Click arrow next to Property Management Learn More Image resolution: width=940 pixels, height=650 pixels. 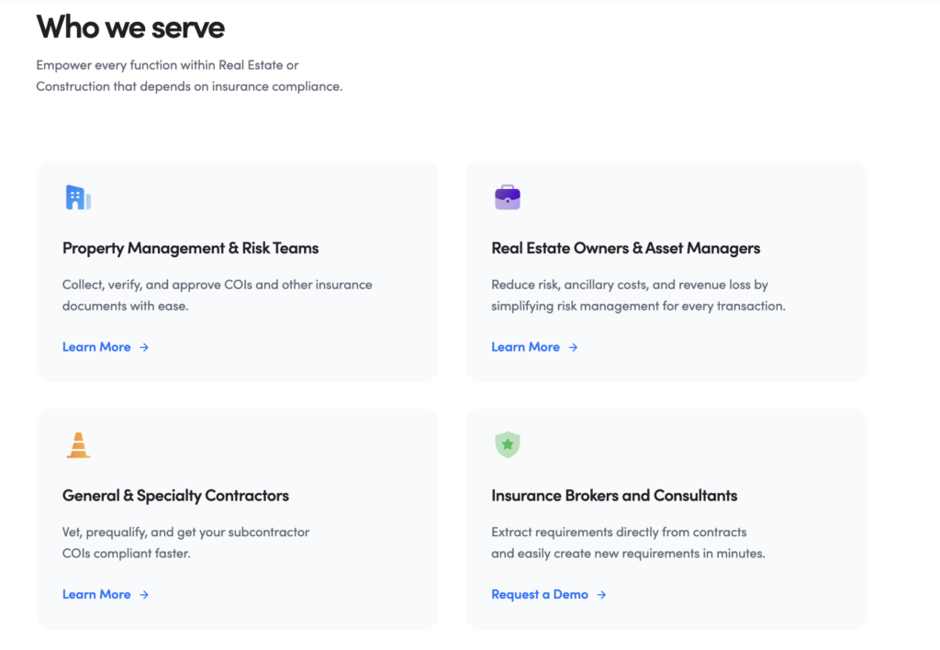click(x=144, y=347)
